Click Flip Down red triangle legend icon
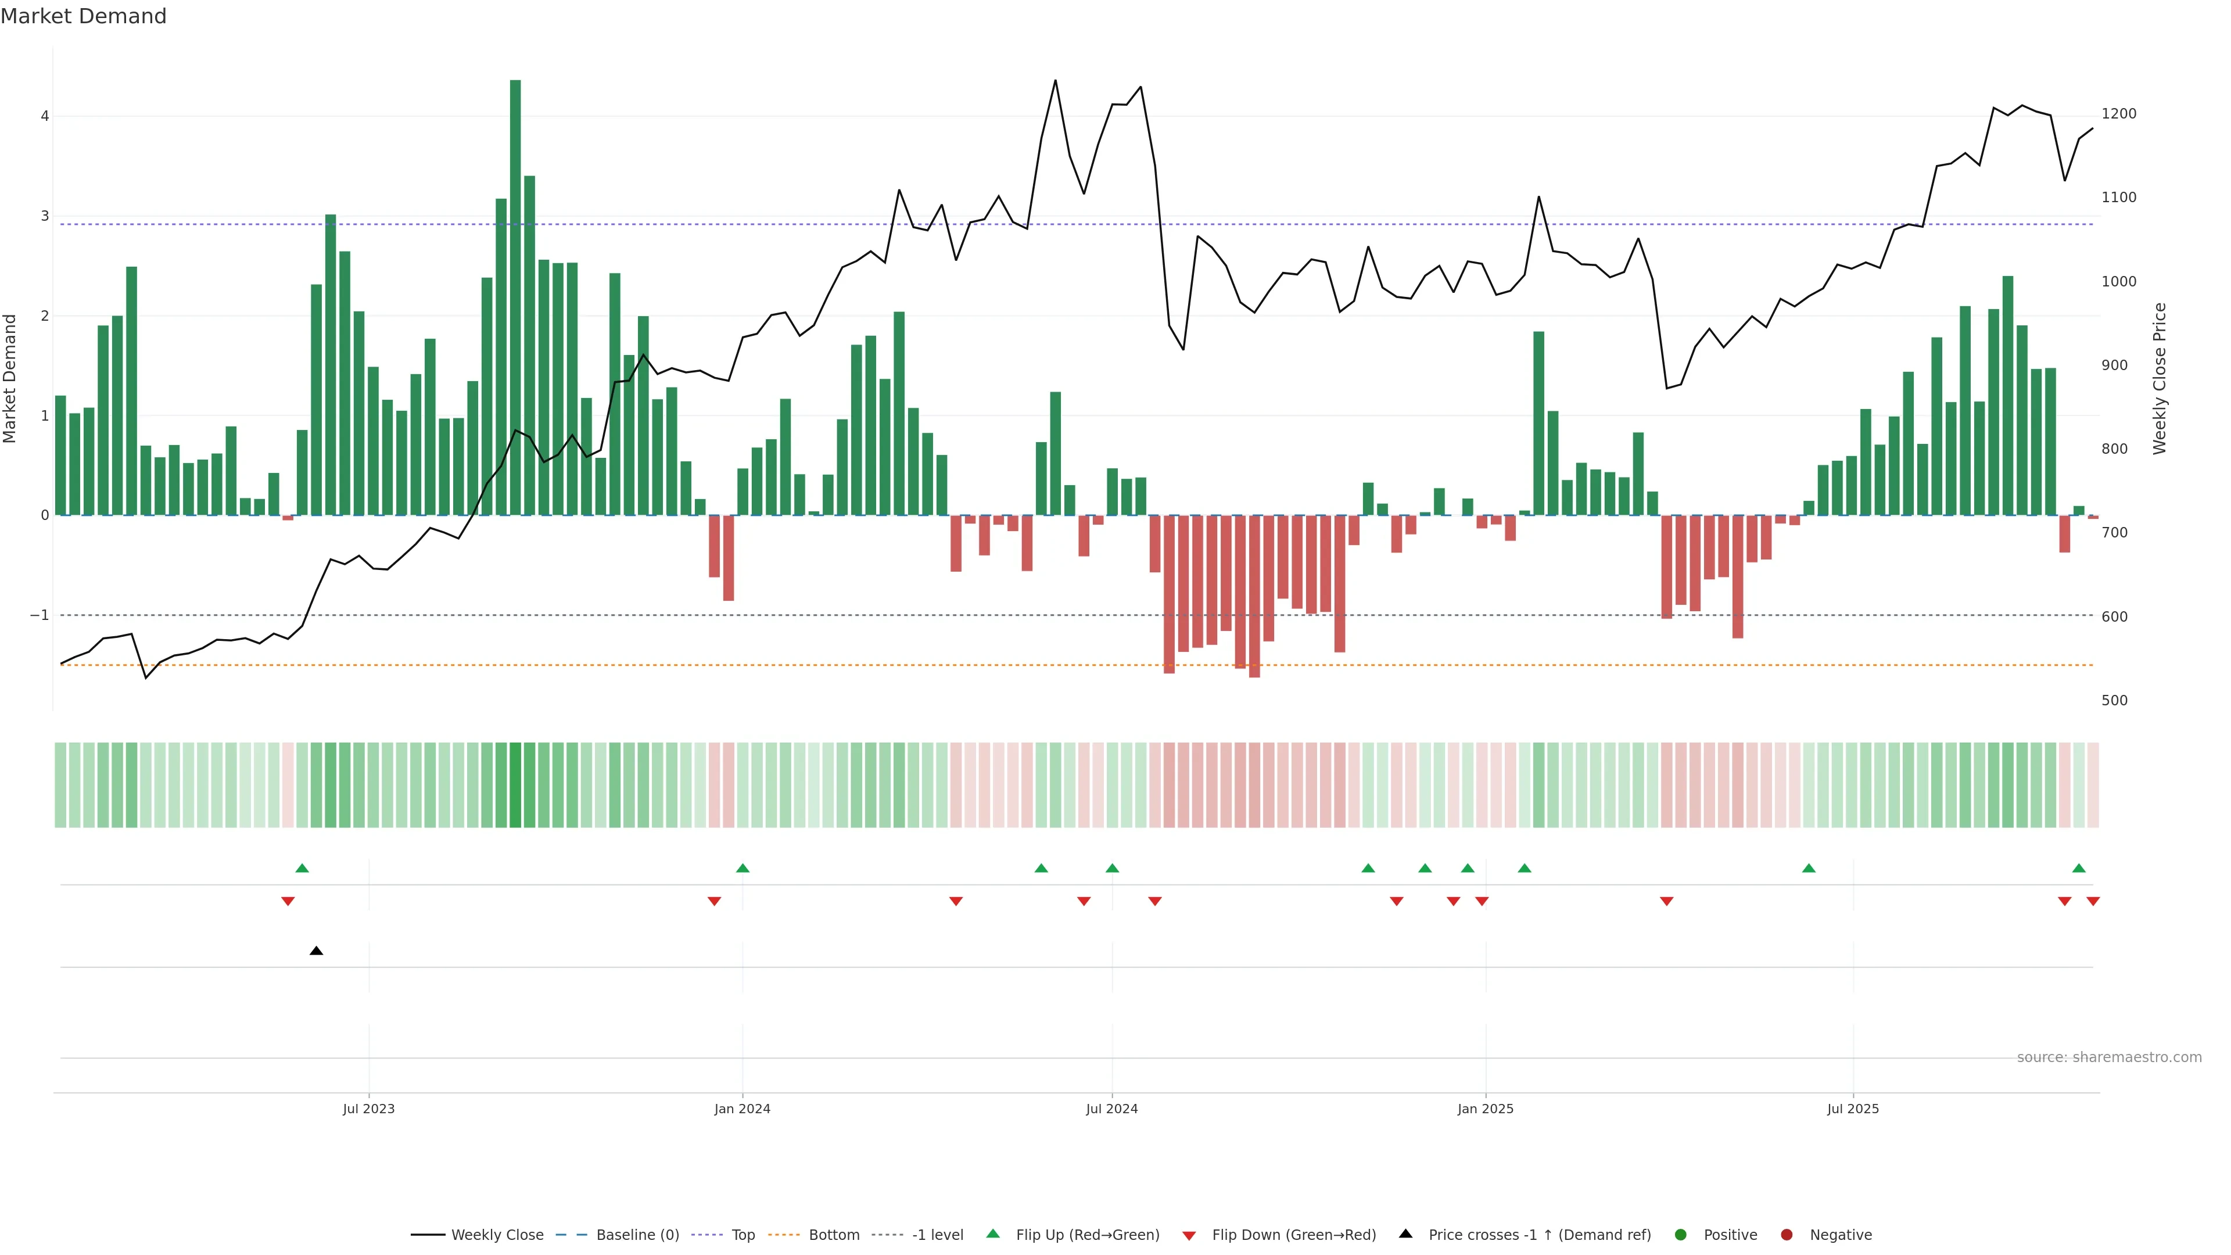The image size is (2231, 1255). 1189,1235
